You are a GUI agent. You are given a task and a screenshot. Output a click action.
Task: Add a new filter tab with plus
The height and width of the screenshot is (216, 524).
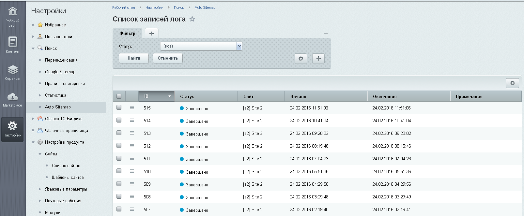pyautogui.click(x=151, y=33)
